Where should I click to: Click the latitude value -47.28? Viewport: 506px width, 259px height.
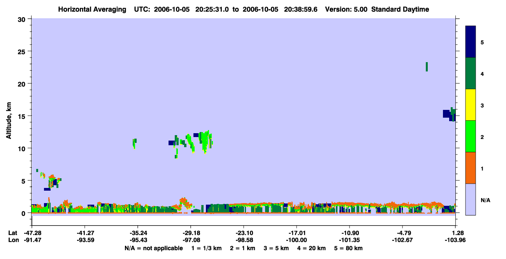(32, 233)
